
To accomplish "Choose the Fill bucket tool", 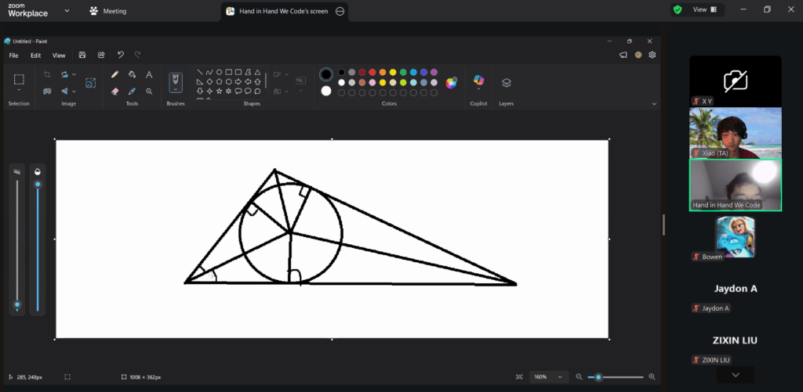I will [x=132, y=74].
